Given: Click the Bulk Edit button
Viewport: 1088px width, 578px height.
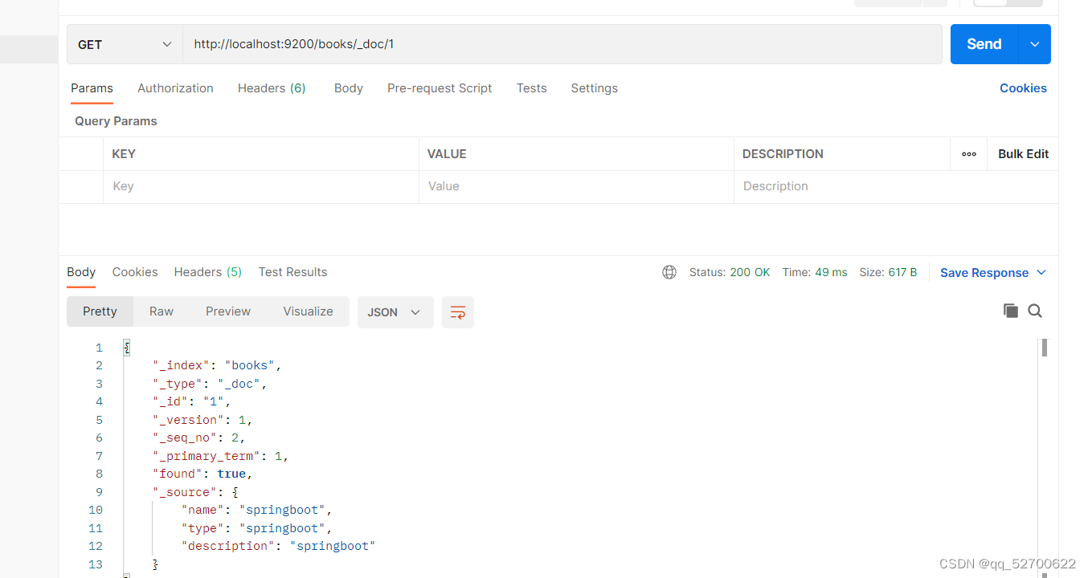Looking at the screenshot, I should click(1023, 154).
